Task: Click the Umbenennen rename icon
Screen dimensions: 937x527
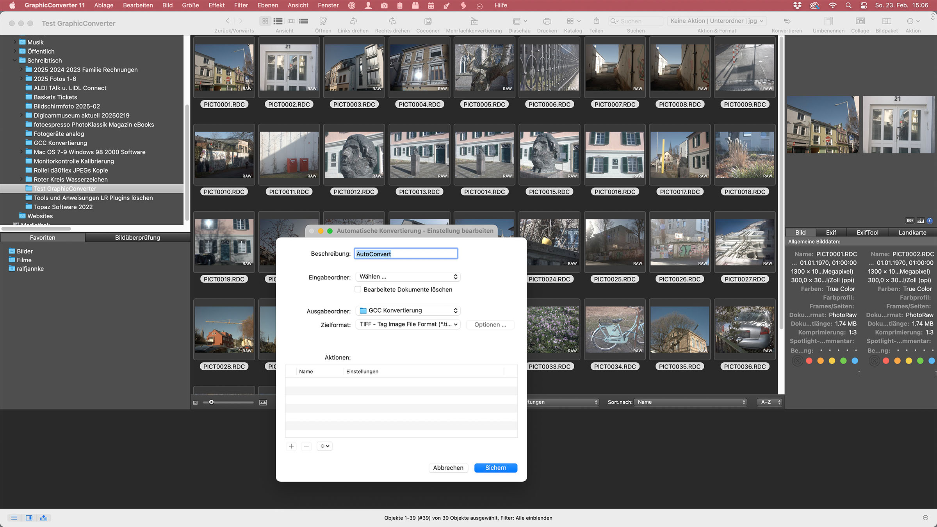Action: pos(828,21)
